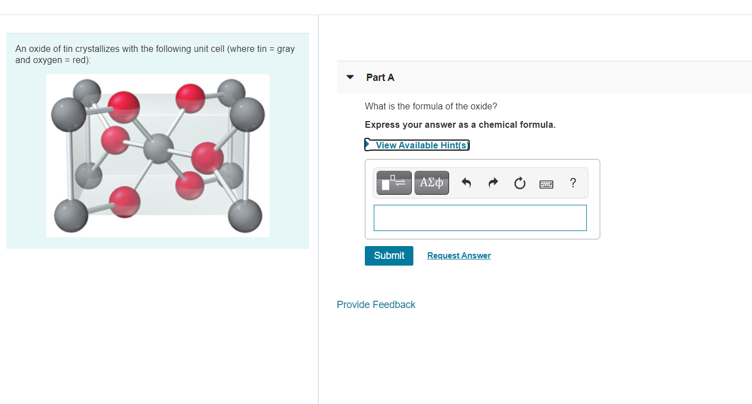
Task: Click the Submit button
Action: point(389,256)
